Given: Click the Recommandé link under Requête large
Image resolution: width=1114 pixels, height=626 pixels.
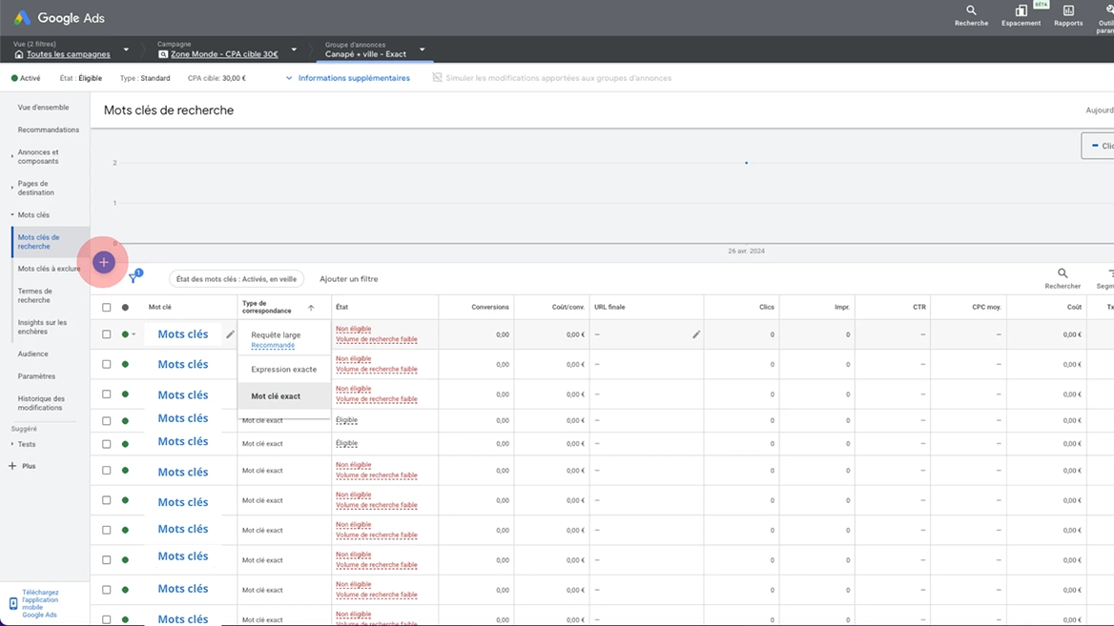Looking at the screenshot, I should [x=273, y=345].
